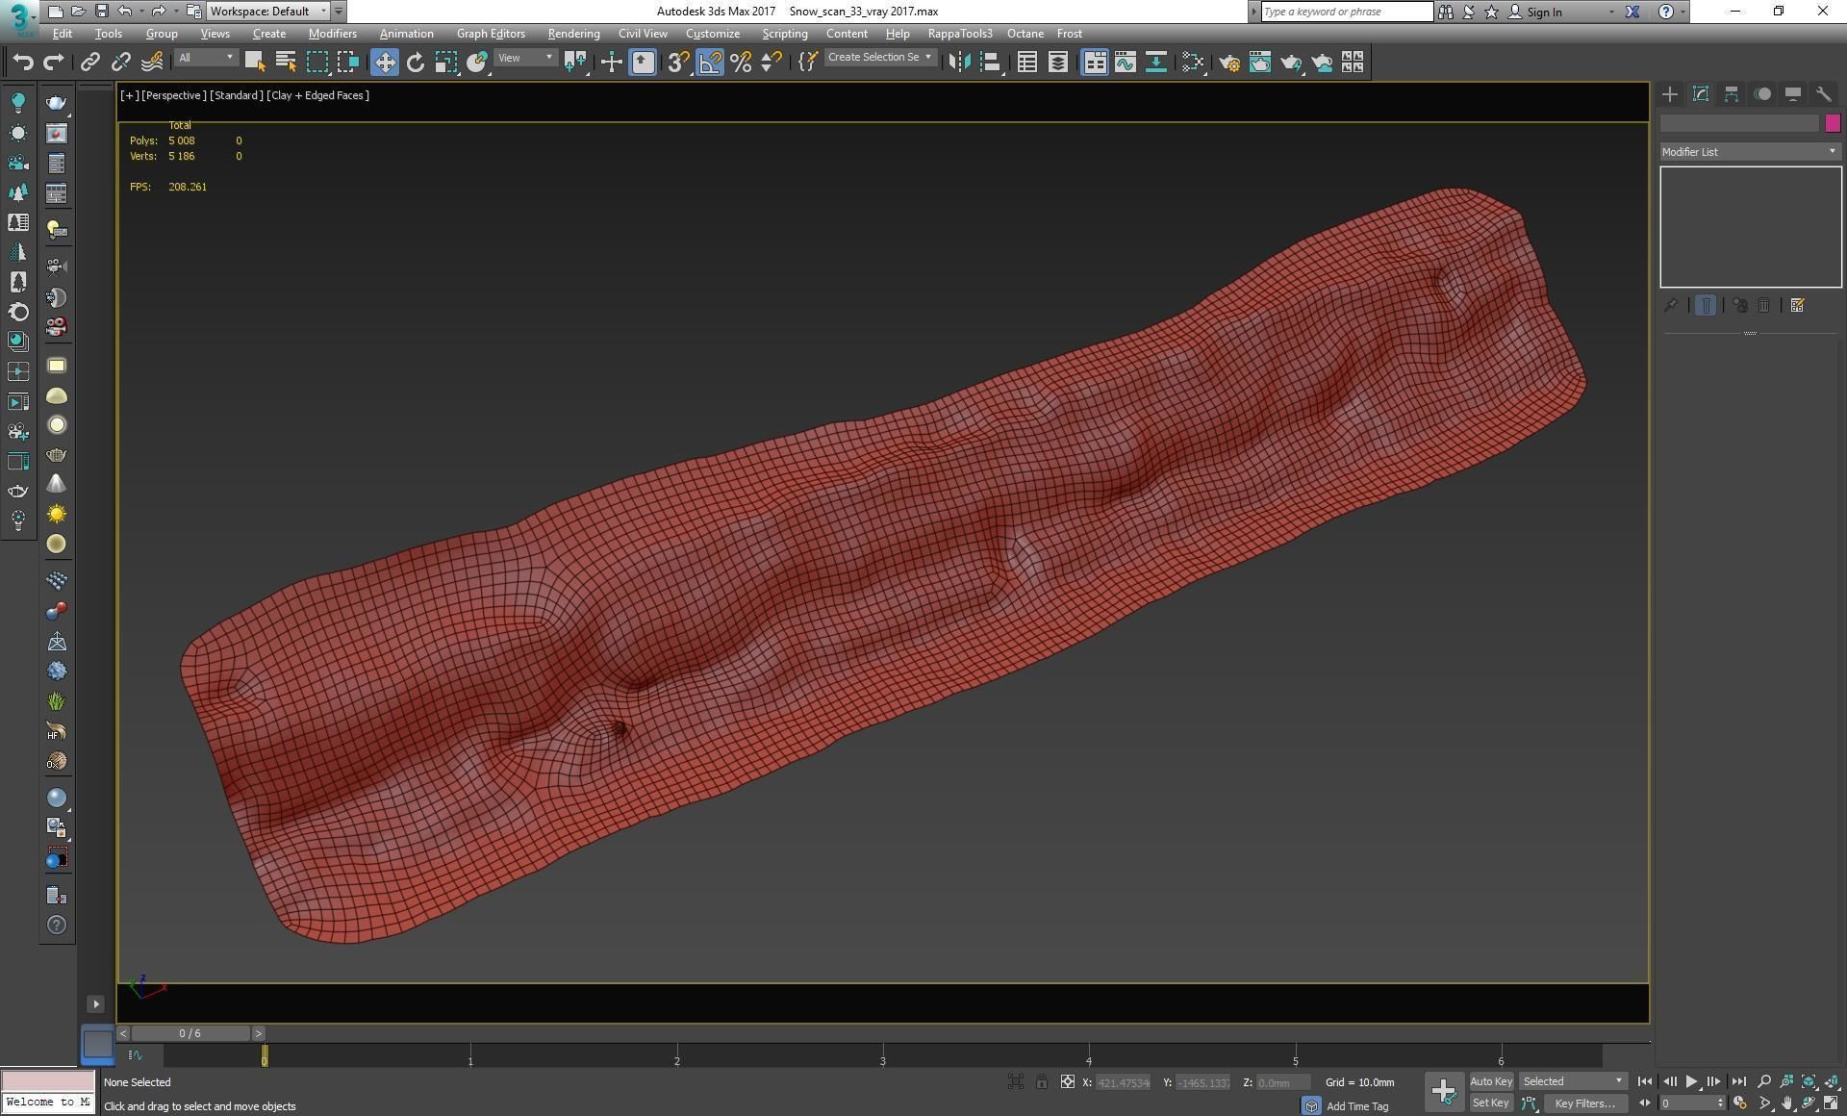Open the View reference coordinate dropdown
The width and height of the screenshot is (1847, 1116).
click(525, 59)
